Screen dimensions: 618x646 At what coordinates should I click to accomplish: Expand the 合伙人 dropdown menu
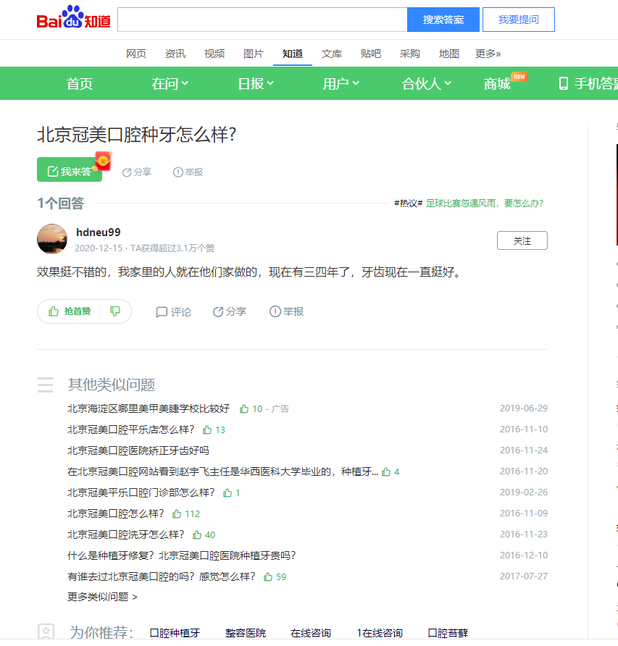426,83
